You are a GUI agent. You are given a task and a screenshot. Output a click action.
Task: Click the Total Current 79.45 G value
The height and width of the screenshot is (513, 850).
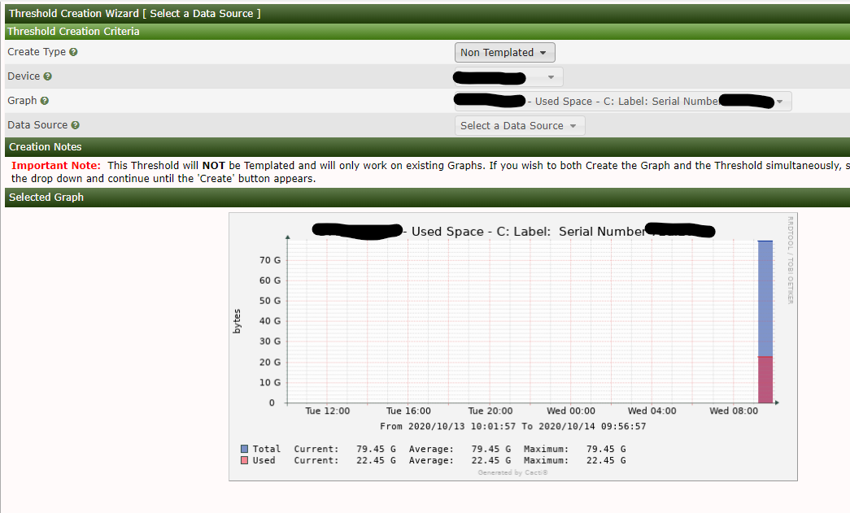click(x=376, y=449)
